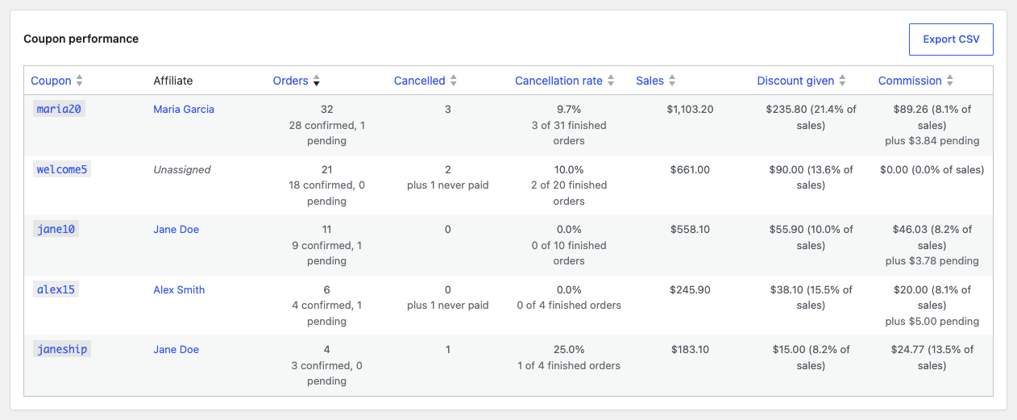Click '$55.90 (10.0% of sales)' discount
This screenshot has width=1017, height=420.
click(x=812, y=237)
